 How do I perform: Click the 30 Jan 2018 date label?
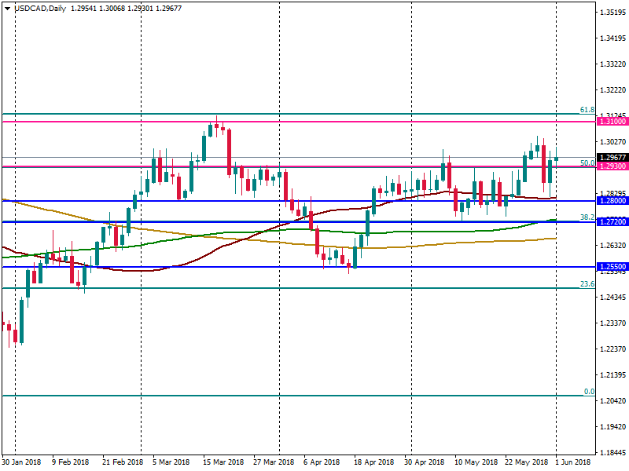[21, 463]
